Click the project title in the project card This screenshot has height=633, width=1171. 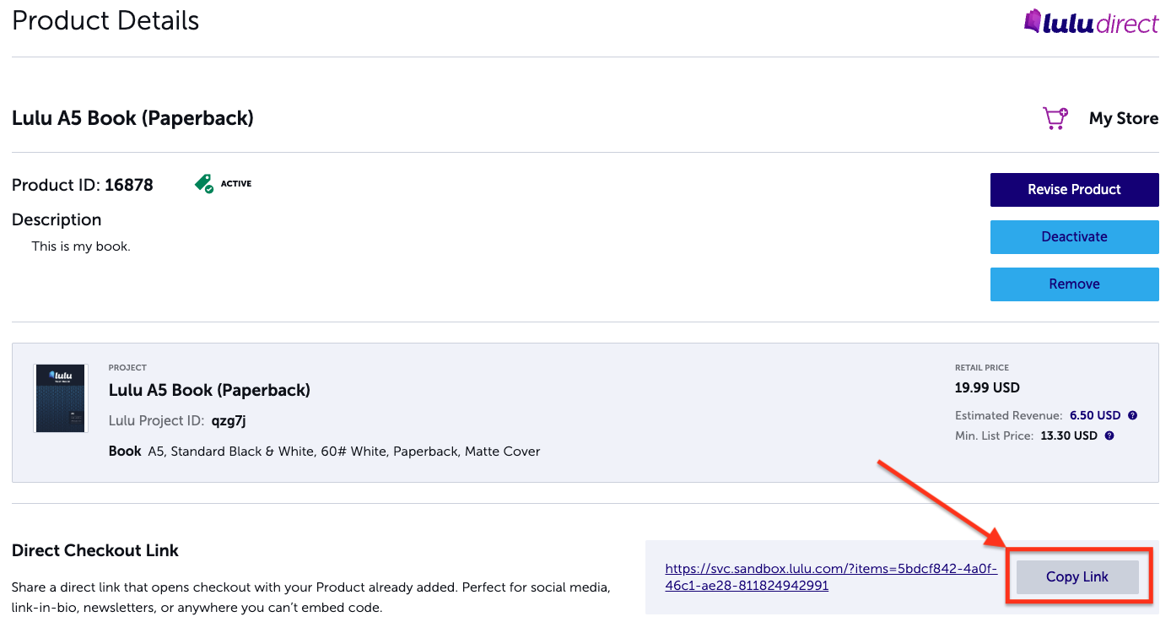(x=209, y=390)
